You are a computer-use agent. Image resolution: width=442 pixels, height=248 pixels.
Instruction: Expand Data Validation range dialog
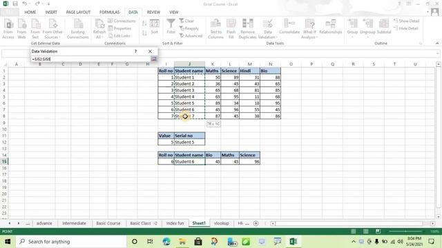point(153,59)
